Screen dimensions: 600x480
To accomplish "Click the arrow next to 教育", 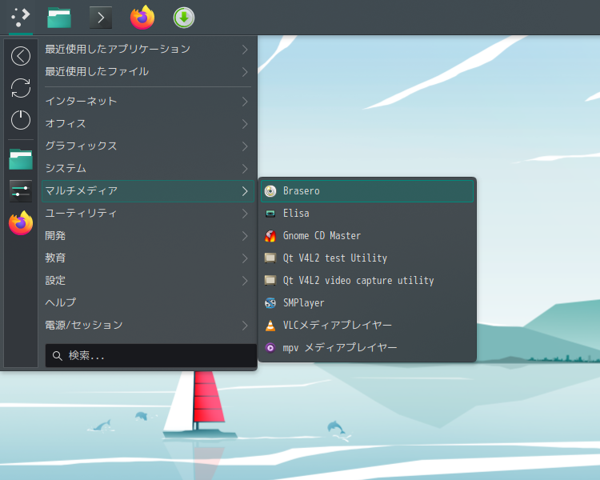I will click(245, 258).
